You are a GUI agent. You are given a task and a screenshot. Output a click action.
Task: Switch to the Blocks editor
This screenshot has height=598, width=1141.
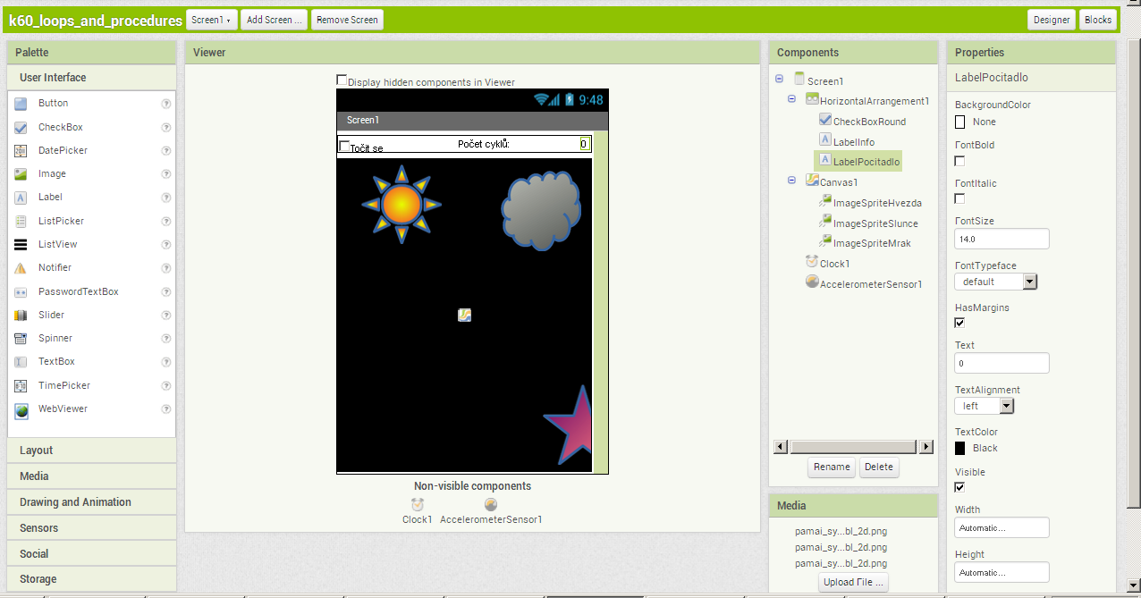tap(1098, 20)
